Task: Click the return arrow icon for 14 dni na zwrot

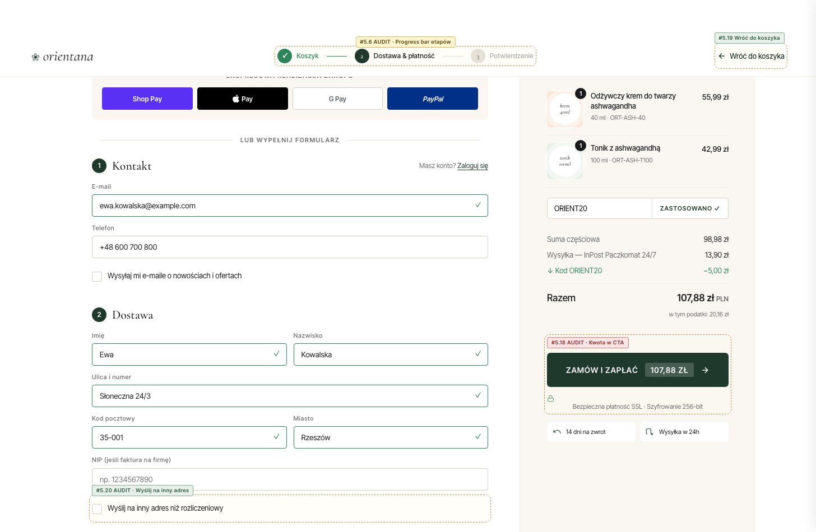Action: (557, 432)
